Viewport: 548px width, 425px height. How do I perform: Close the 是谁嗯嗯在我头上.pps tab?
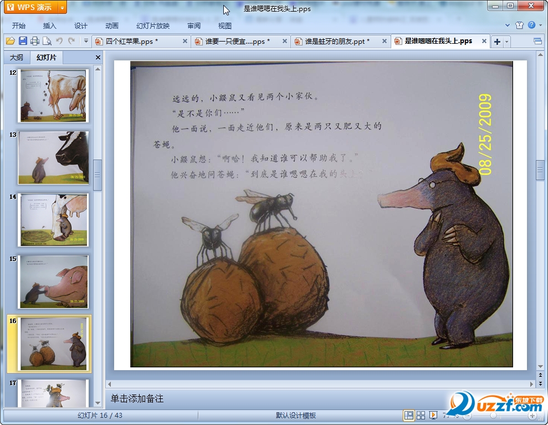point(484,41)
